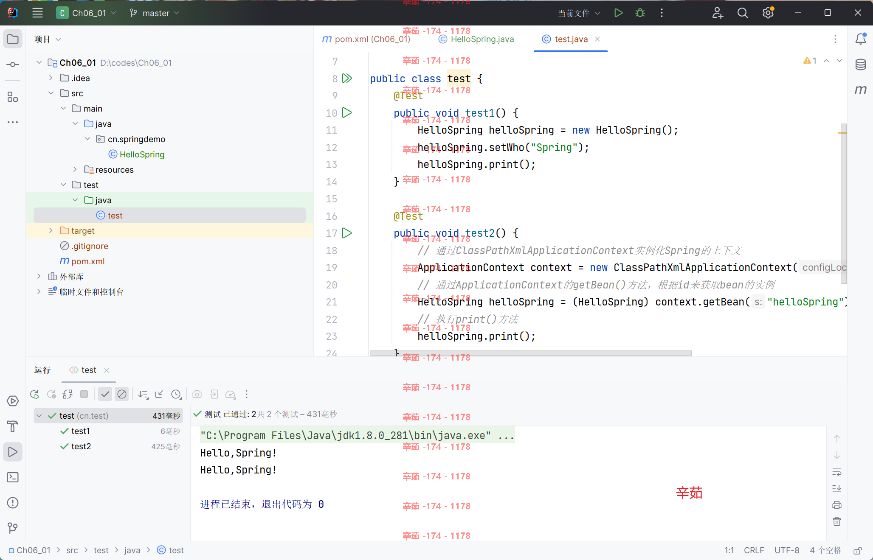Open the Build hammer tool window
873x560 pixels.
click(13, 426)
